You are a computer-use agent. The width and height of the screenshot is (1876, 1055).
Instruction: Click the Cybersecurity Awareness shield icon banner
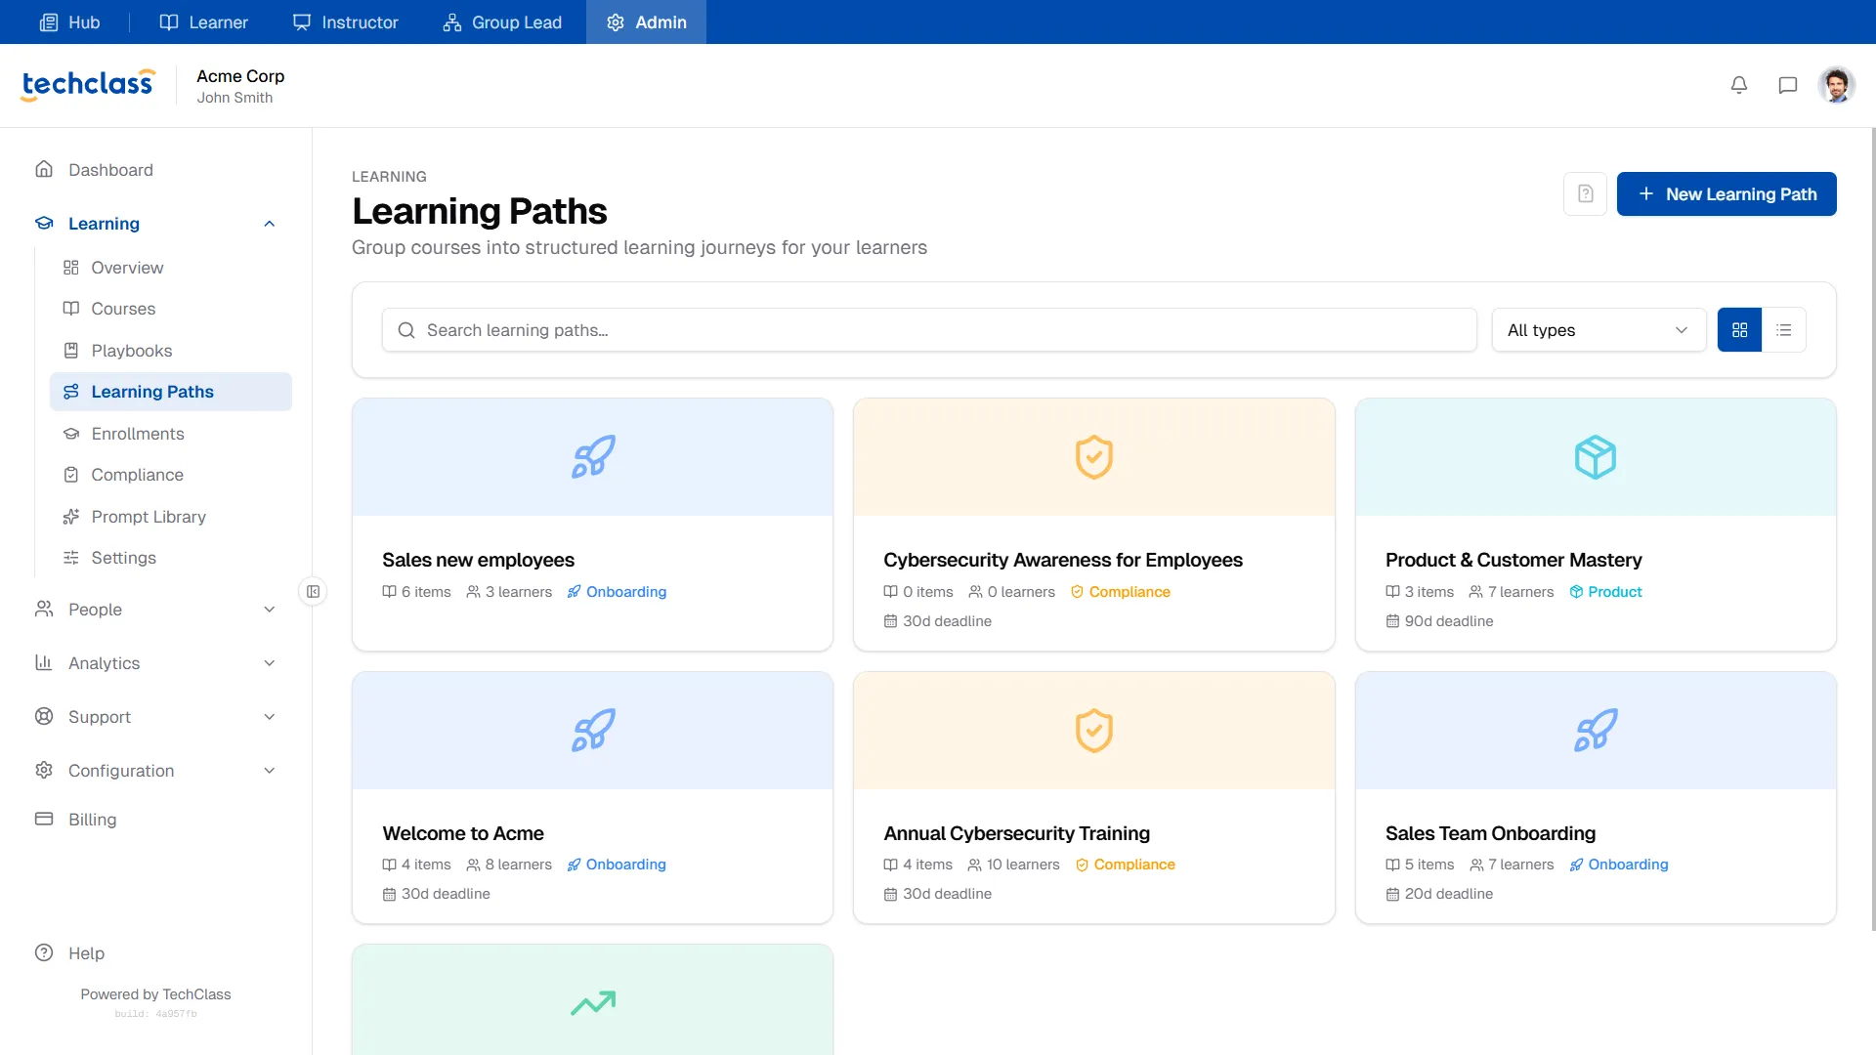pyautogui.click(x=1094, y=456)
